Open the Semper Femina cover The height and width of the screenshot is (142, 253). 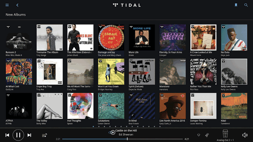pos(203,106)
